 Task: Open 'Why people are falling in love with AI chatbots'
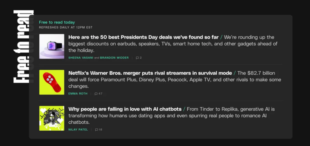pyautogui.click(x=125, y=109)
